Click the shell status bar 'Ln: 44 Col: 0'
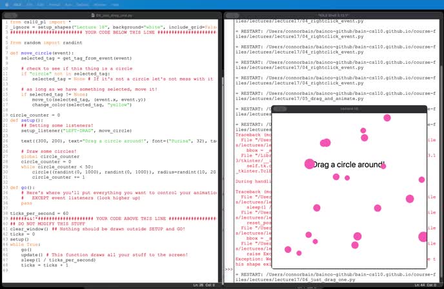This screenshot has width=444, height=289. click(425, 285)
